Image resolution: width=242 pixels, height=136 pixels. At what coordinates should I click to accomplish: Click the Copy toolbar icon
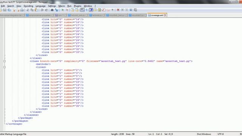point(32,10)
